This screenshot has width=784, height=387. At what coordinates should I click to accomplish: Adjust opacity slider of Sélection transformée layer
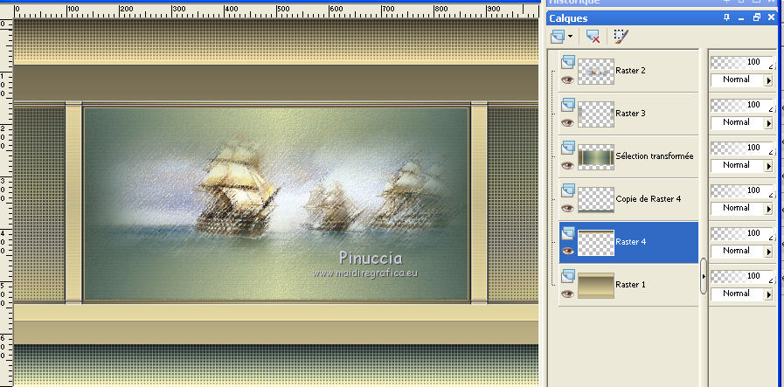coord(742,148)
